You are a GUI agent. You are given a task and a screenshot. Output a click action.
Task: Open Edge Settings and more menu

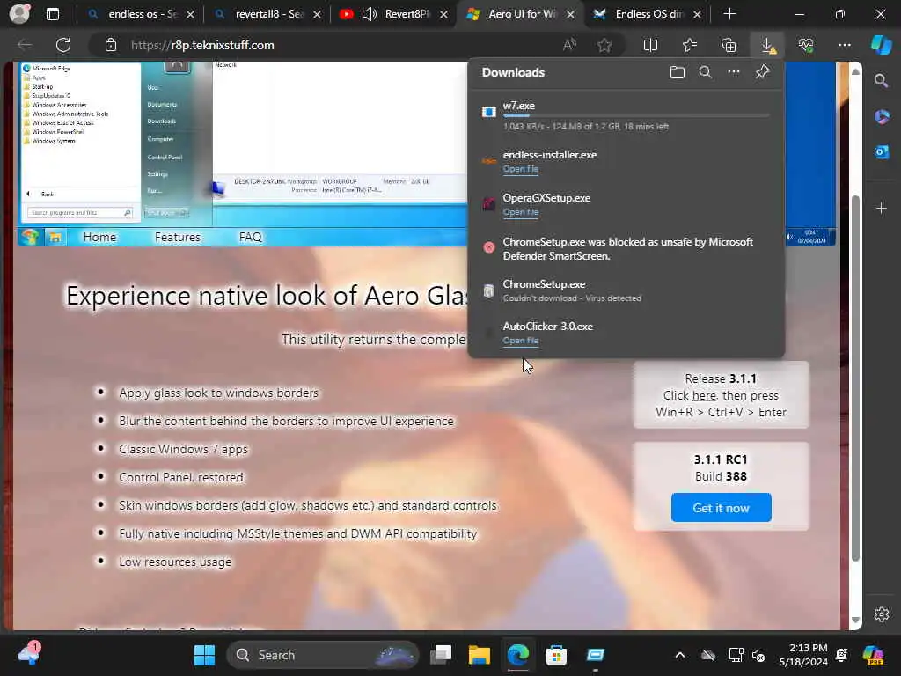844,45
